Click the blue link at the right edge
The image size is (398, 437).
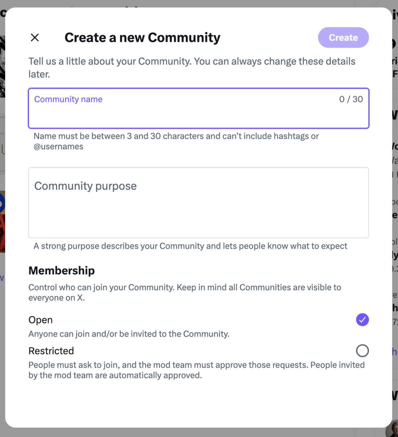[395, 352]
